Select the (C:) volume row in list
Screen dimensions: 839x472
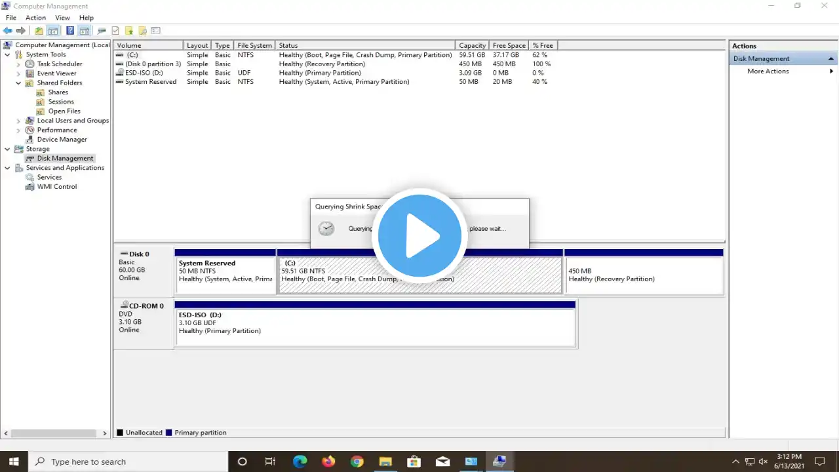tap(334, 55)
